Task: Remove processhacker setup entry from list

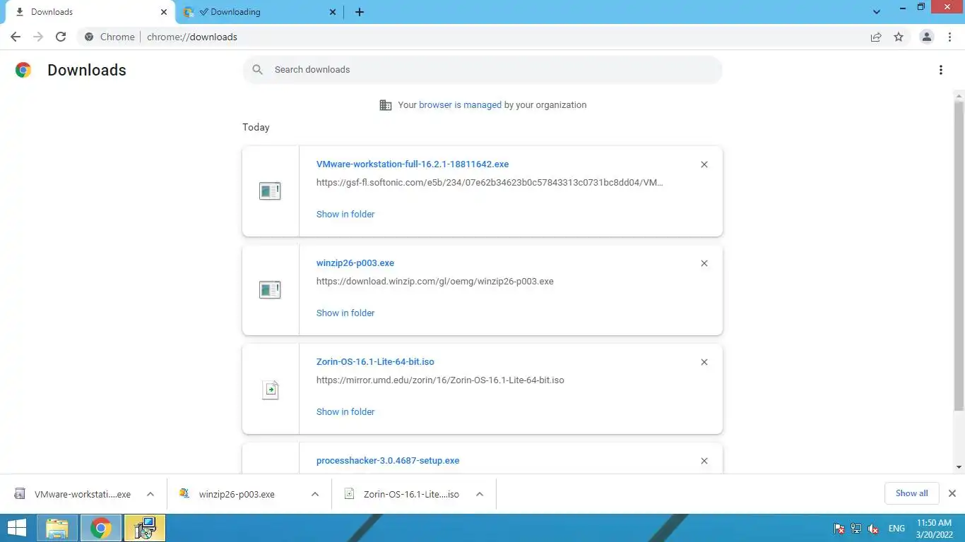Action: (x=704, y=461)
